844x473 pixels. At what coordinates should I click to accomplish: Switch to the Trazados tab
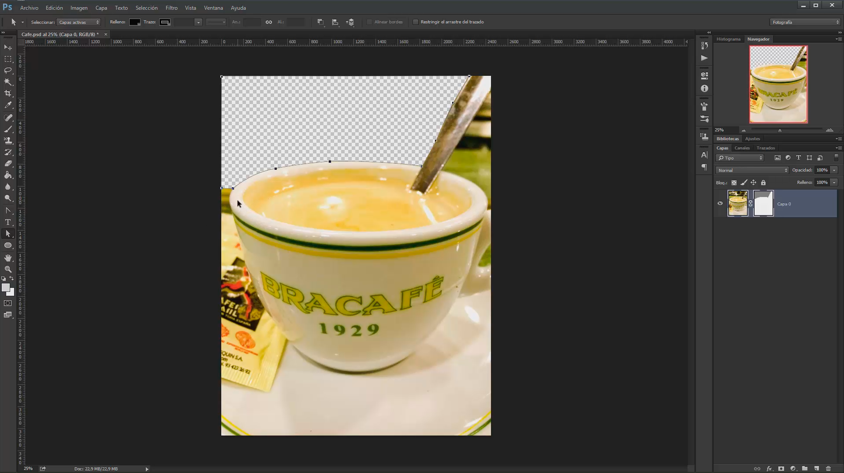click(766, 148)
